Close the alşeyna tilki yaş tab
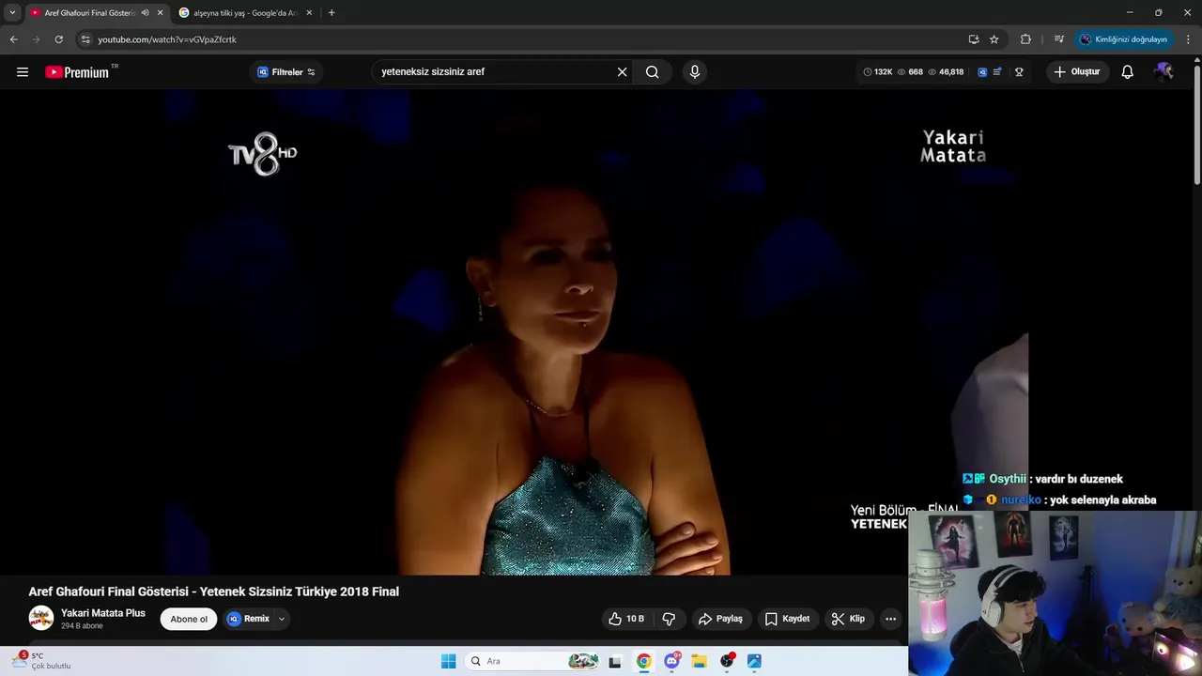 309,13
